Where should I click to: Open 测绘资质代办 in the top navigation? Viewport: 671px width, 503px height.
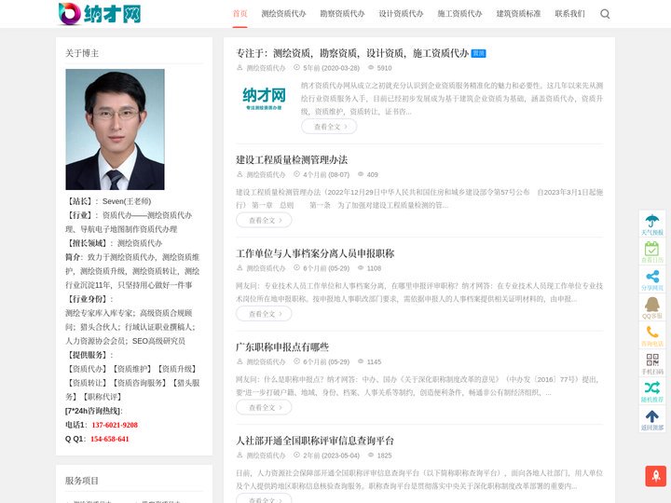283,14
